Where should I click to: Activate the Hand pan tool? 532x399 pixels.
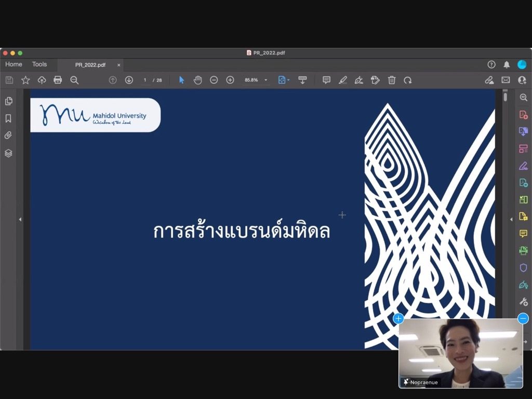point(197,80)
